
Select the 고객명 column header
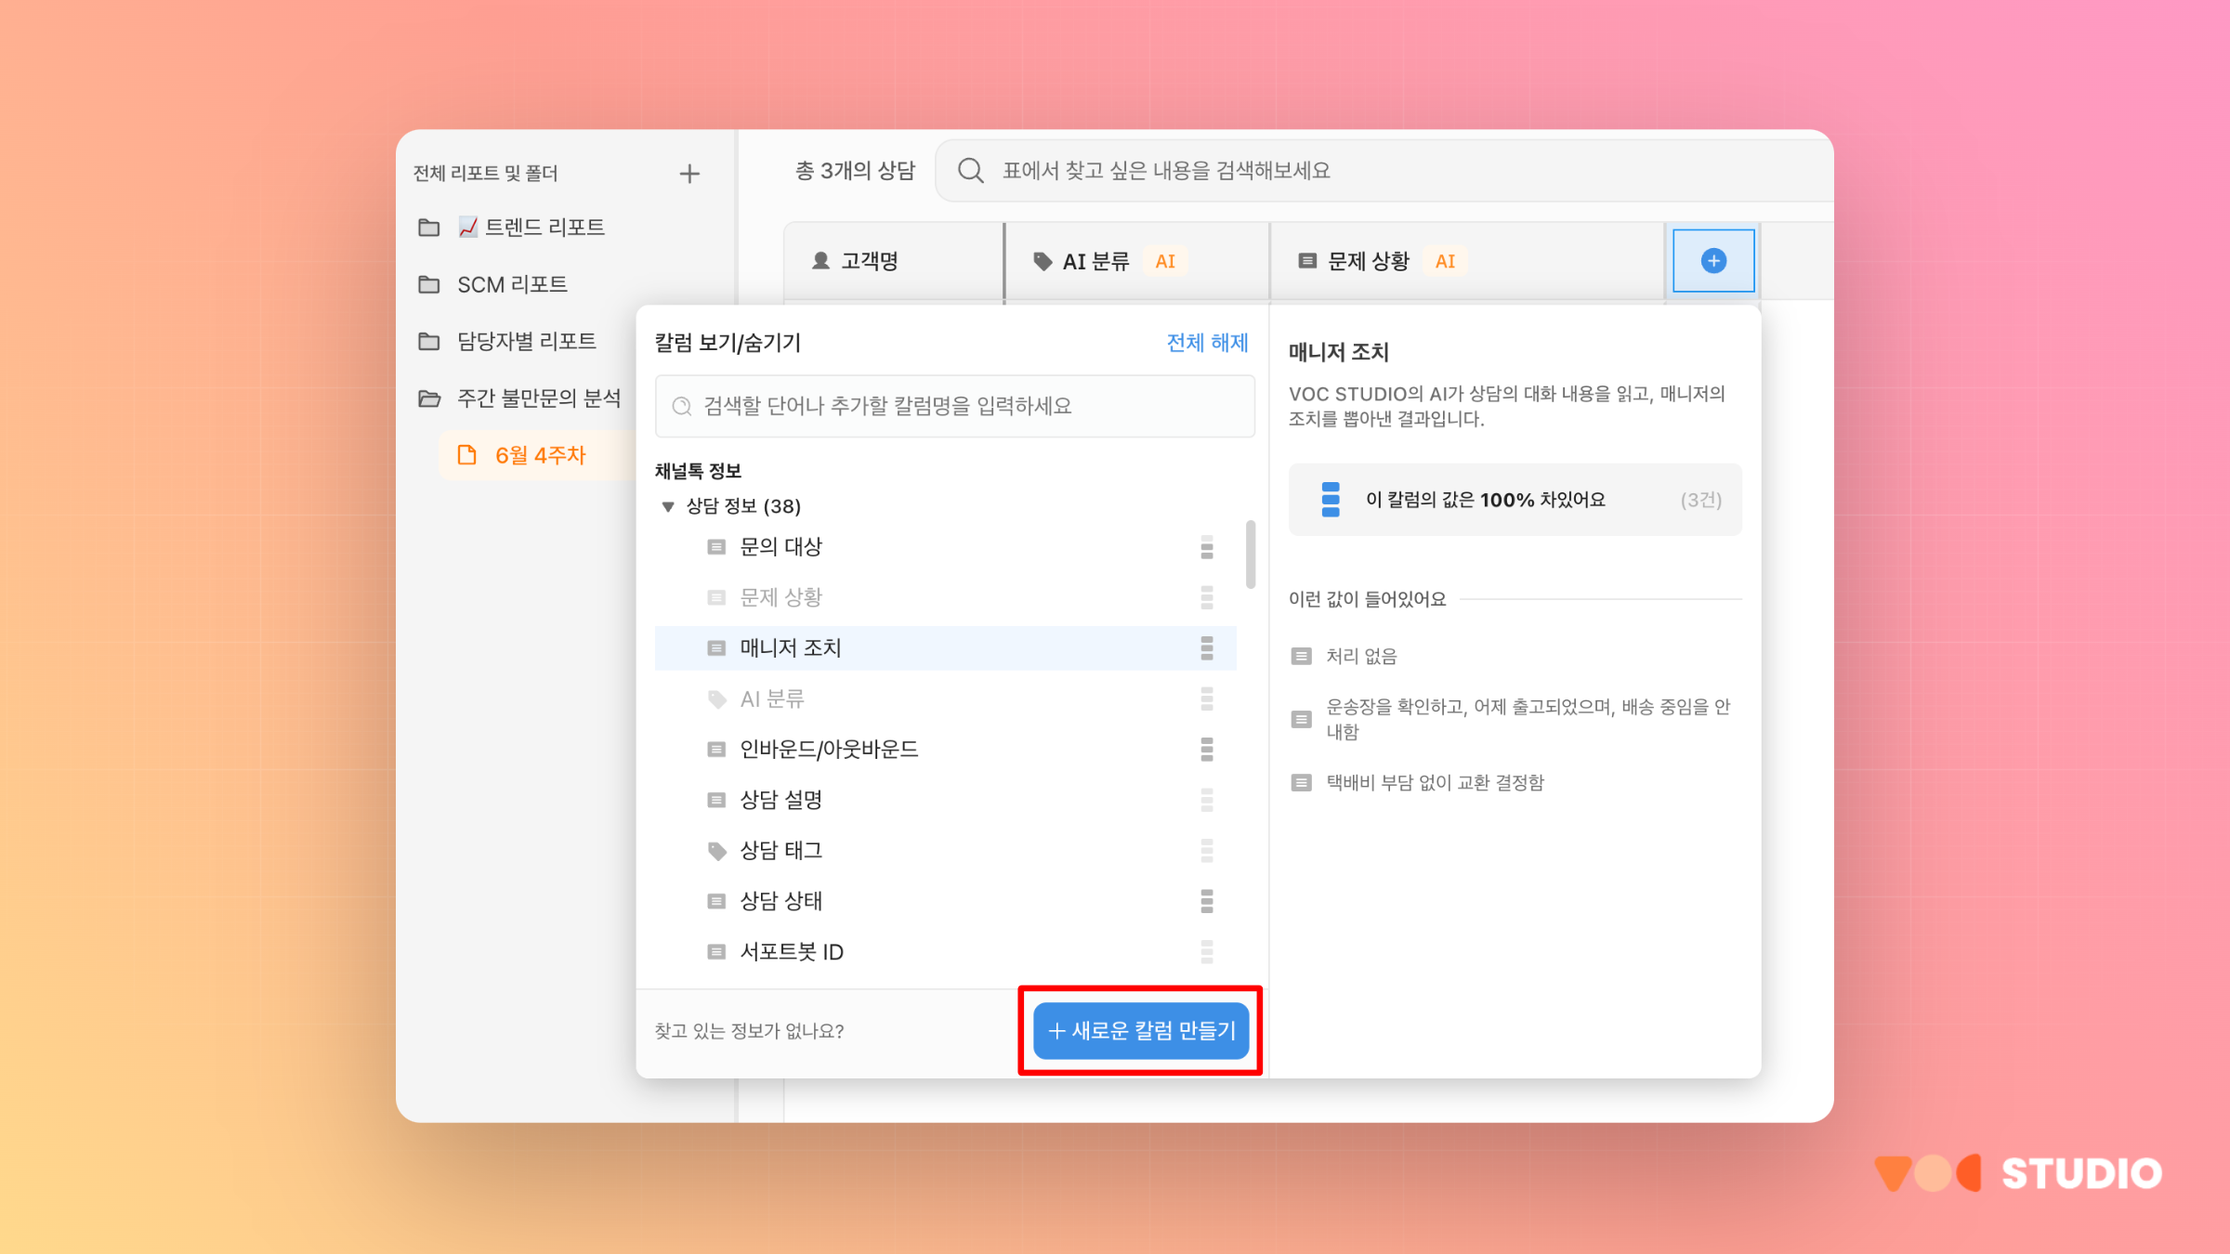[x=868, y=262]
